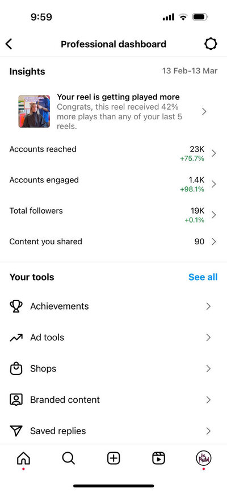Tap the Branded content person icon
This screenshot has height=492, width=227.
pos(16,400)
